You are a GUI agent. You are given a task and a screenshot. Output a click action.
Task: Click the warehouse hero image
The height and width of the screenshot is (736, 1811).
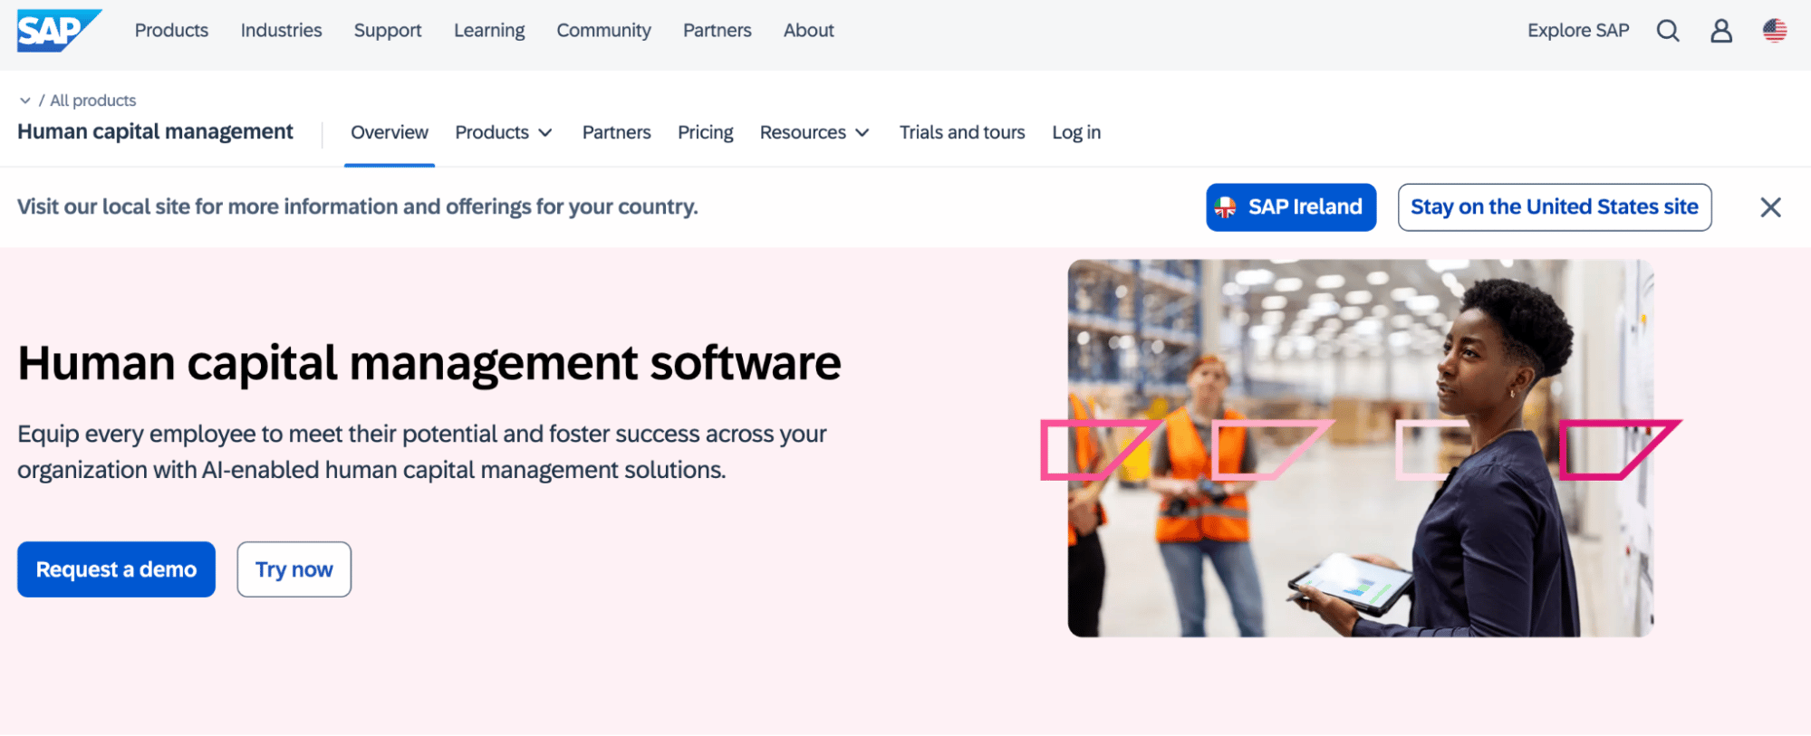[1360, 448]
